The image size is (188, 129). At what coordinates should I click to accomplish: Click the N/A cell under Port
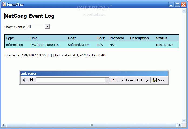[100, 45]
